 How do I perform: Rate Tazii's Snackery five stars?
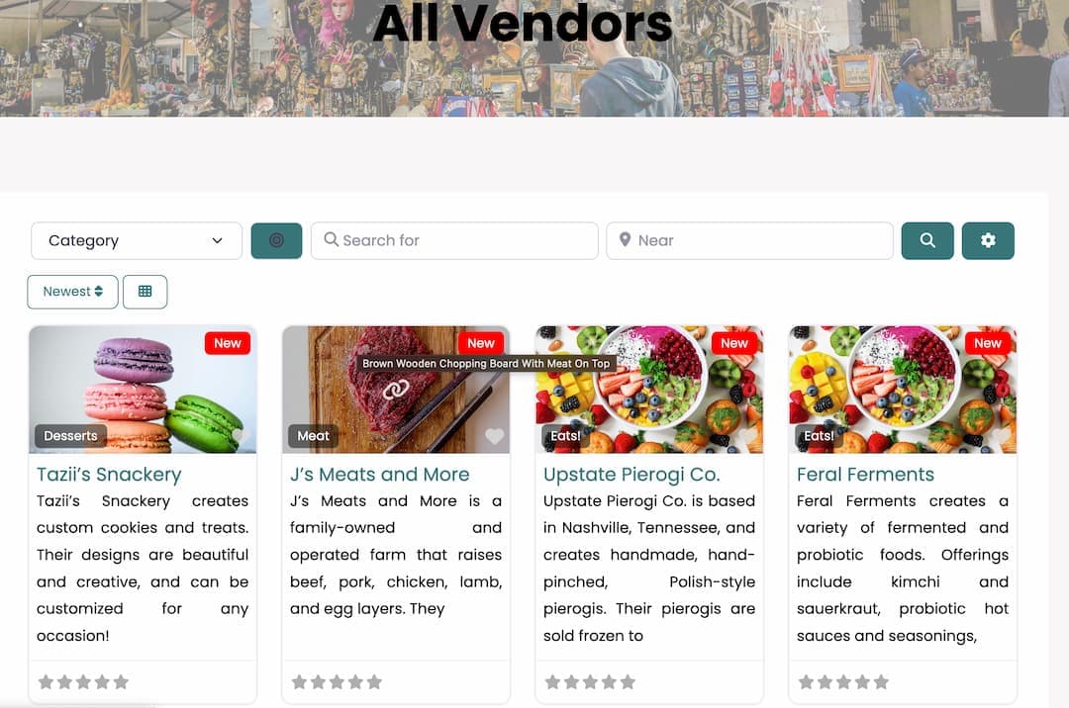pos(122,681)
